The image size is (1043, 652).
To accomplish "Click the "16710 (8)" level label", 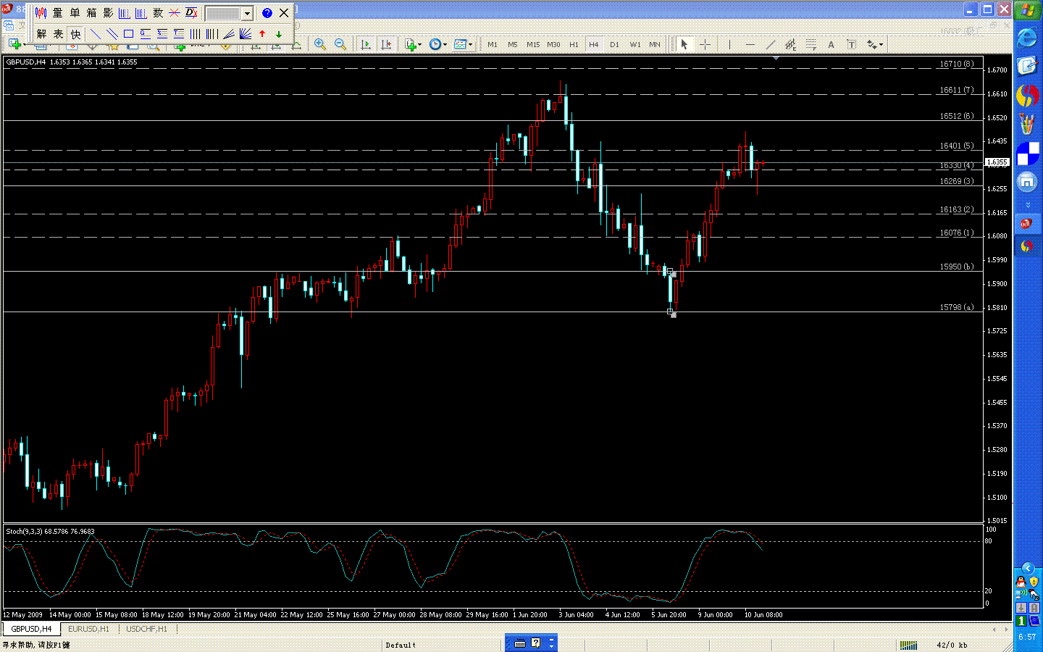I will tap(956, 64).
